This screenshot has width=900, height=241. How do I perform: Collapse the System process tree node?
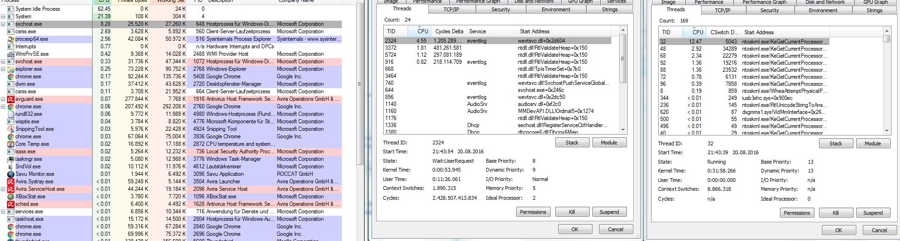point(3,16)
